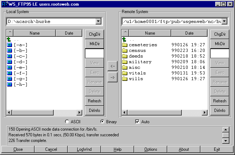
Task: Click the local [-a-] drive icon
Action: click(x=9, y=45)
